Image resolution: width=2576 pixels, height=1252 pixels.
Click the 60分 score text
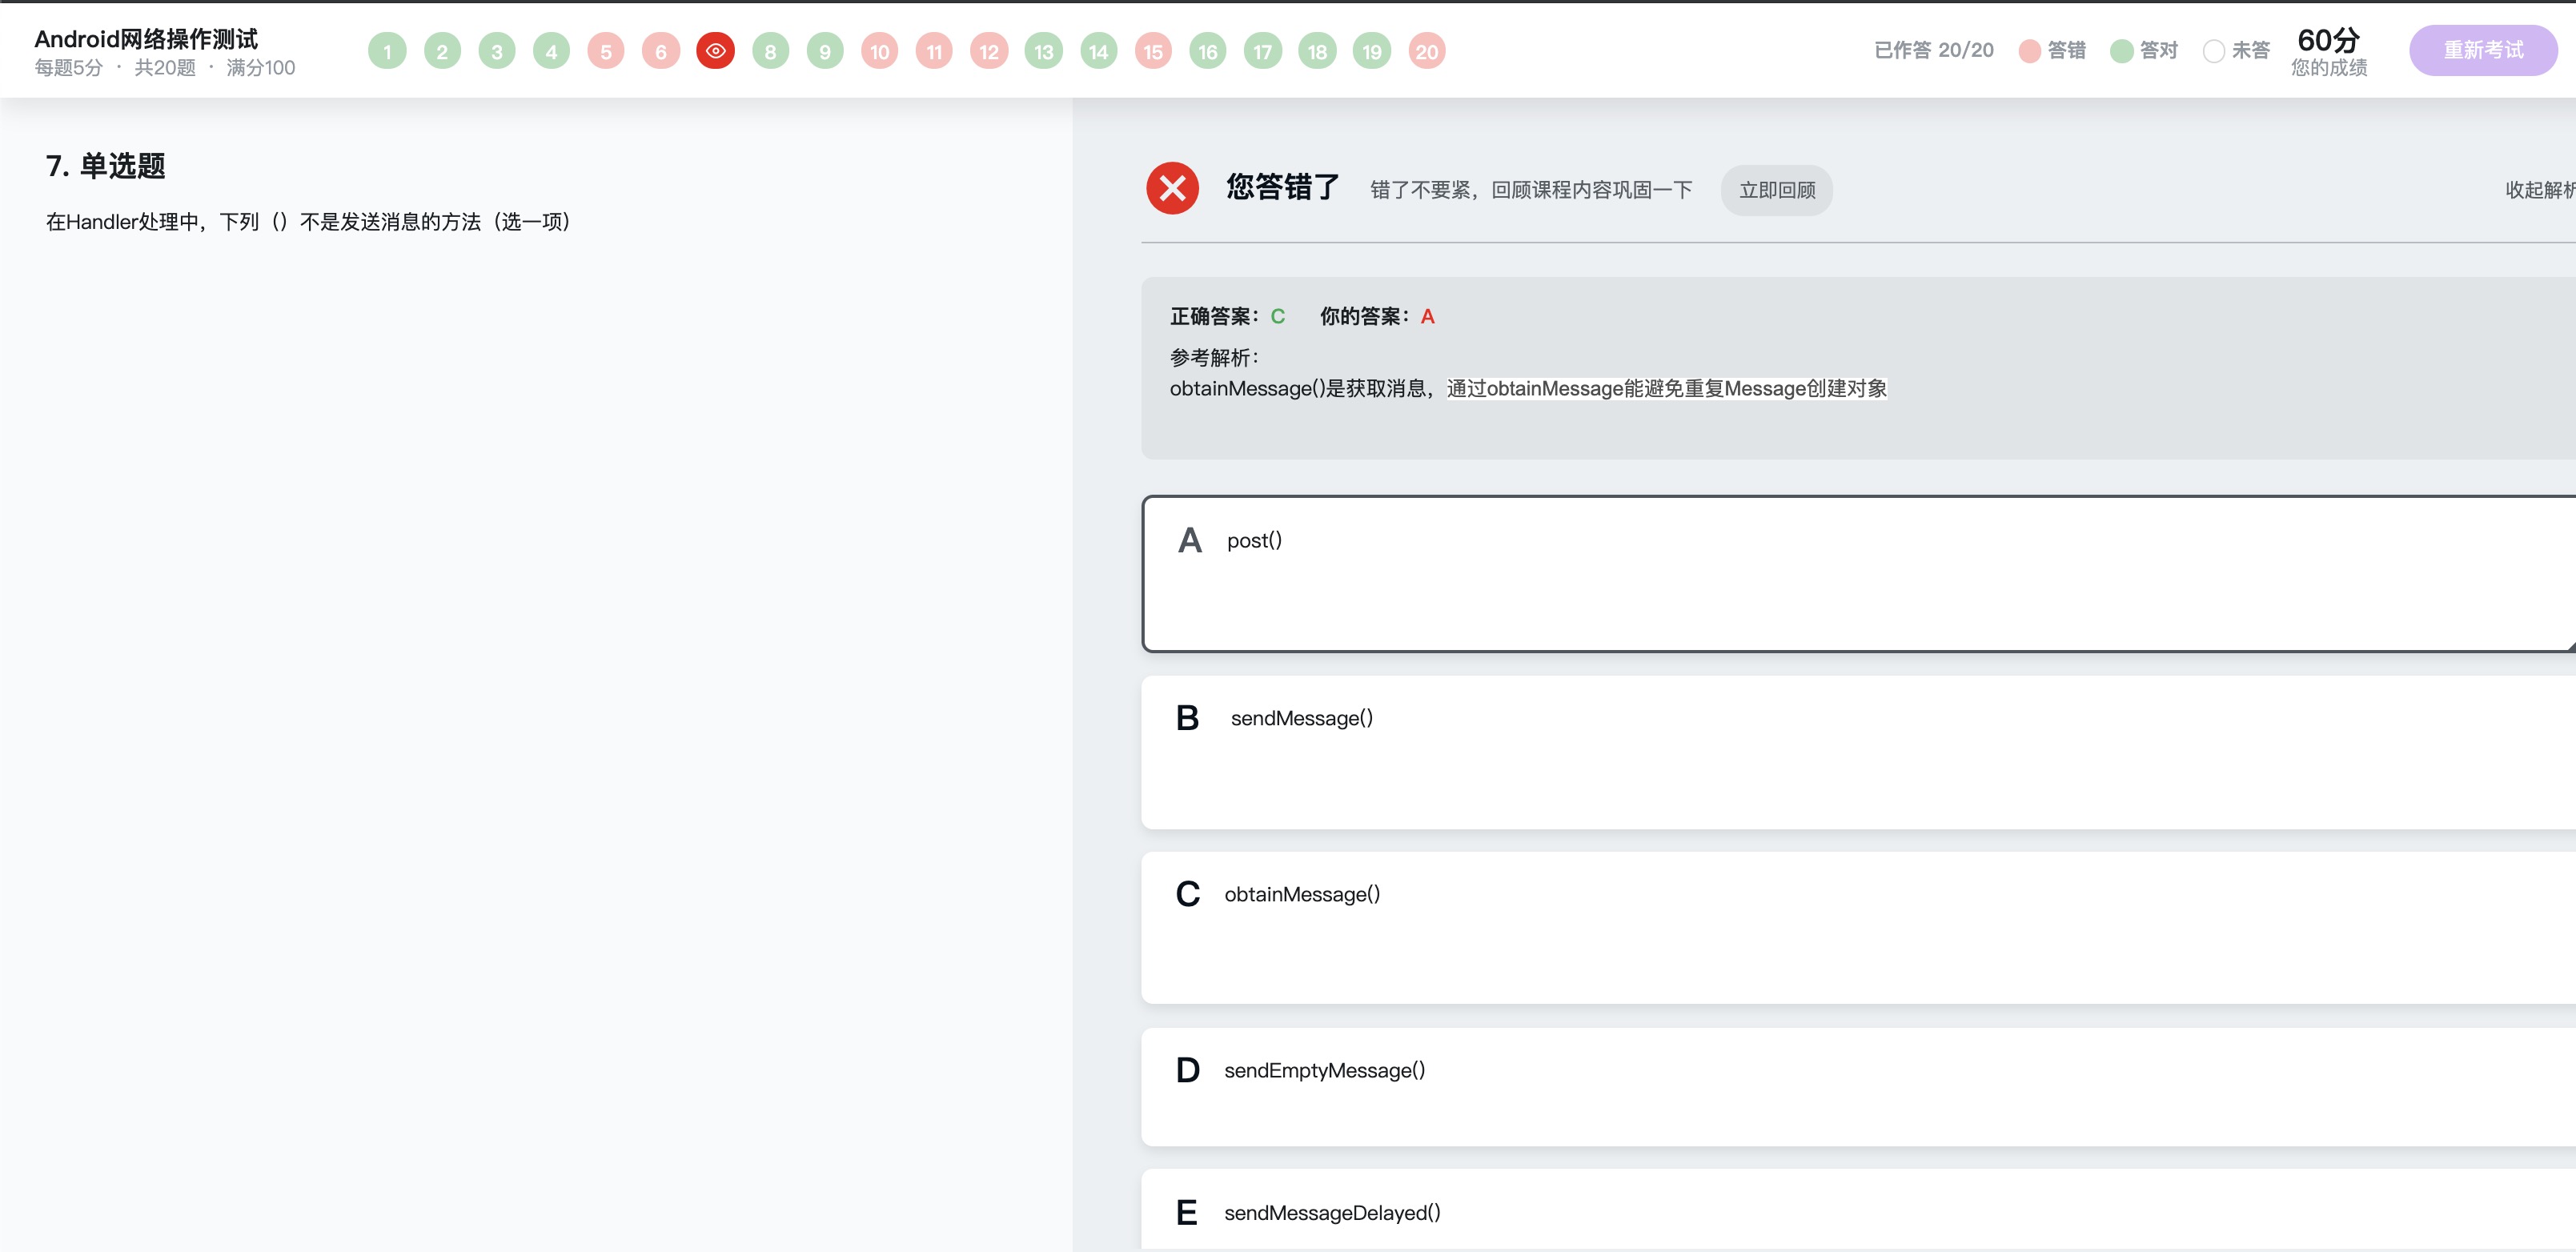(x=2329, y=40)
